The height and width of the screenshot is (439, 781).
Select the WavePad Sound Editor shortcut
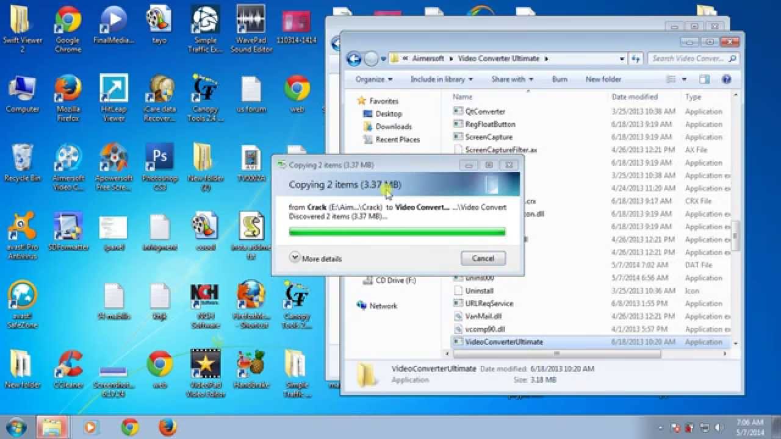point(251,29)
